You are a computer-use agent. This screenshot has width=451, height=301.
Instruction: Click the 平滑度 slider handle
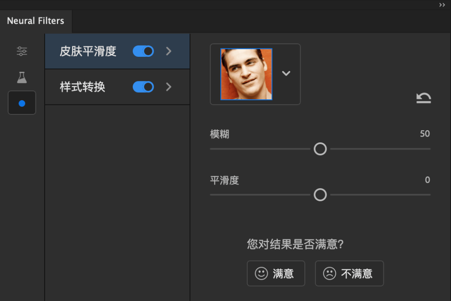(320, 195)
